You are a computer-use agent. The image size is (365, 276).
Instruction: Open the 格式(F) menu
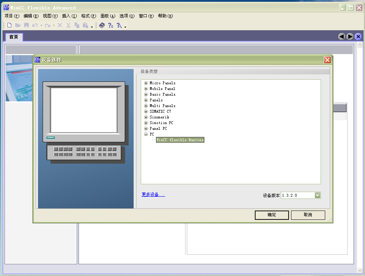88,16
